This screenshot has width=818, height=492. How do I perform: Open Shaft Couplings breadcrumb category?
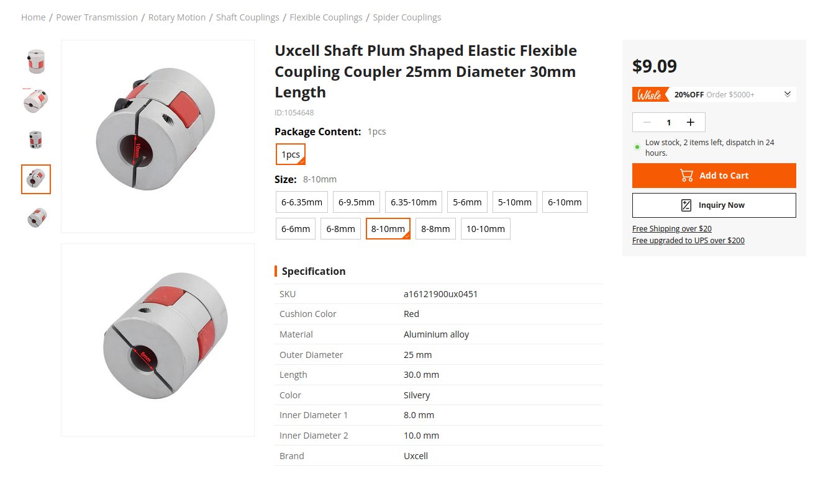point(248,17)
